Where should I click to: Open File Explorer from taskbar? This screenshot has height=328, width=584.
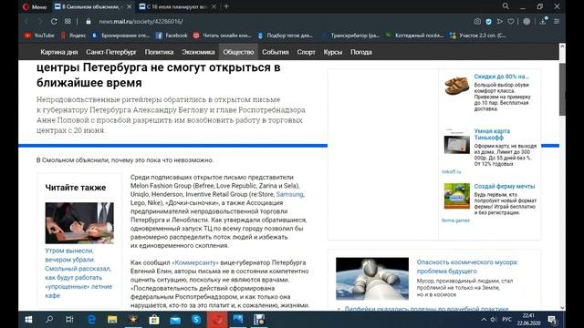112,320
